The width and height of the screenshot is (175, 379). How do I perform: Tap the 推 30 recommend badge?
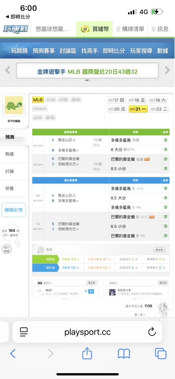coord(89,291)
